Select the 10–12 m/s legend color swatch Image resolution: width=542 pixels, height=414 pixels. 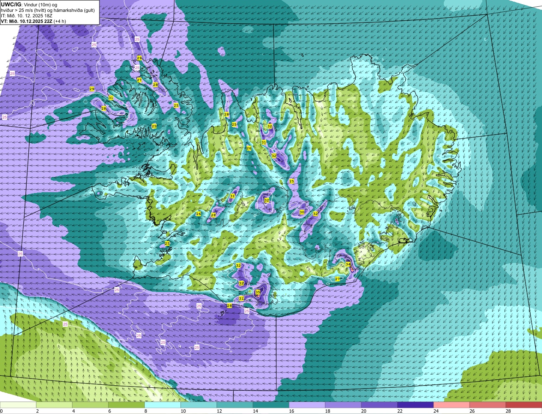pos(199,405)
